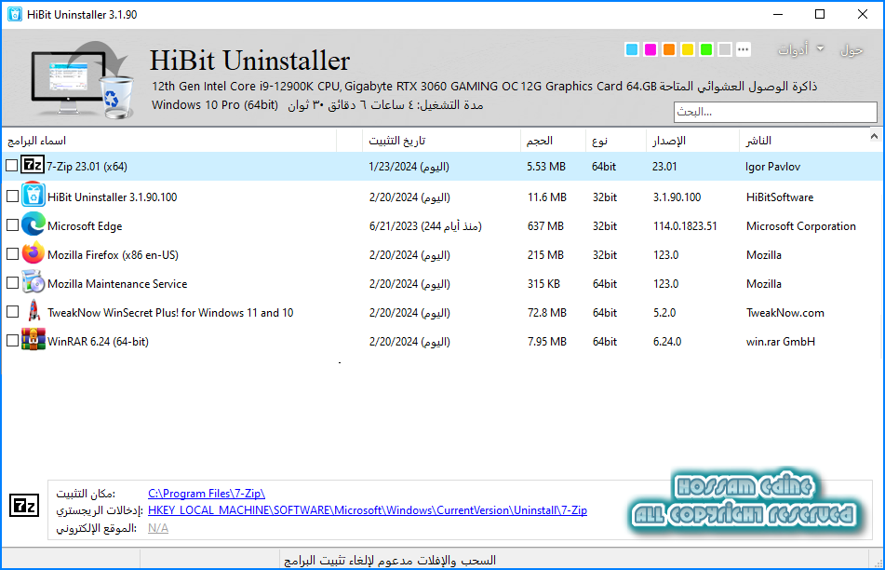Select the WinRAR 6.24 (64-bit) entry
The image size is (885, 570).
coord(99,341)
